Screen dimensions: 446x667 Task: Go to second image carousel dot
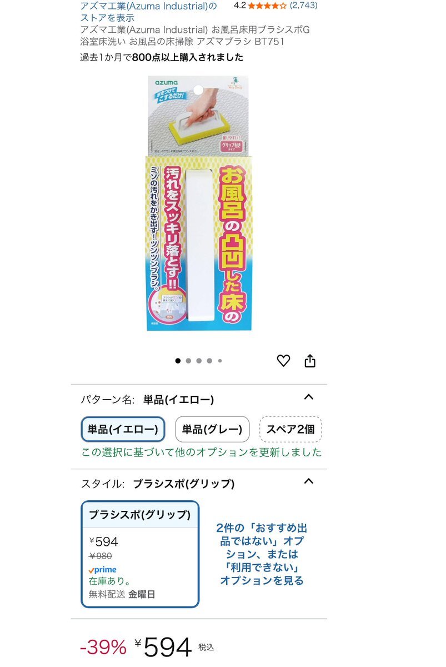(188, 361)
